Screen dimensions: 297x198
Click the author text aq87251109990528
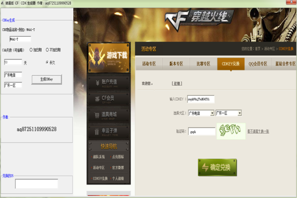(37, 129)
